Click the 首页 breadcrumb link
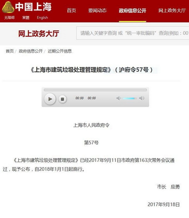189x218 pixels. [x=10, y=51]
